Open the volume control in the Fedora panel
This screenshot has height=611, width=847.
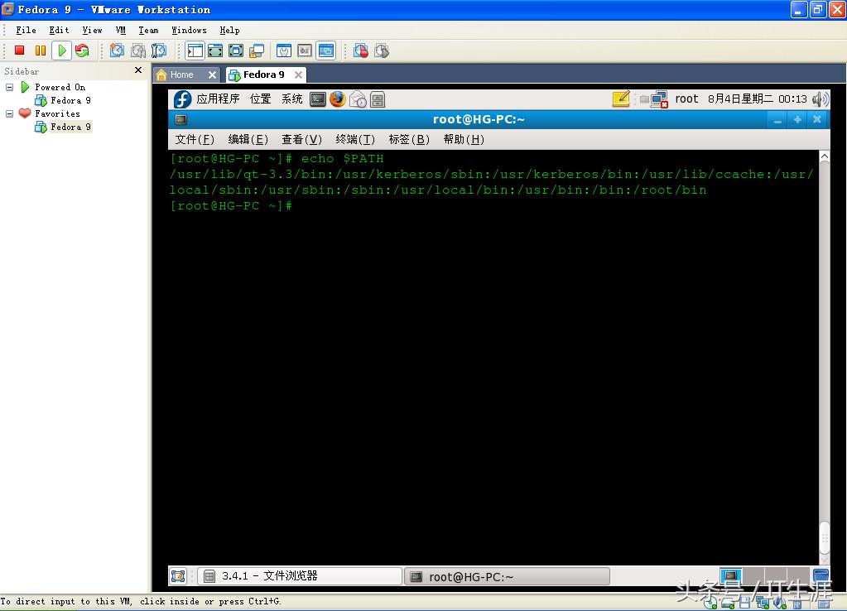819,99
